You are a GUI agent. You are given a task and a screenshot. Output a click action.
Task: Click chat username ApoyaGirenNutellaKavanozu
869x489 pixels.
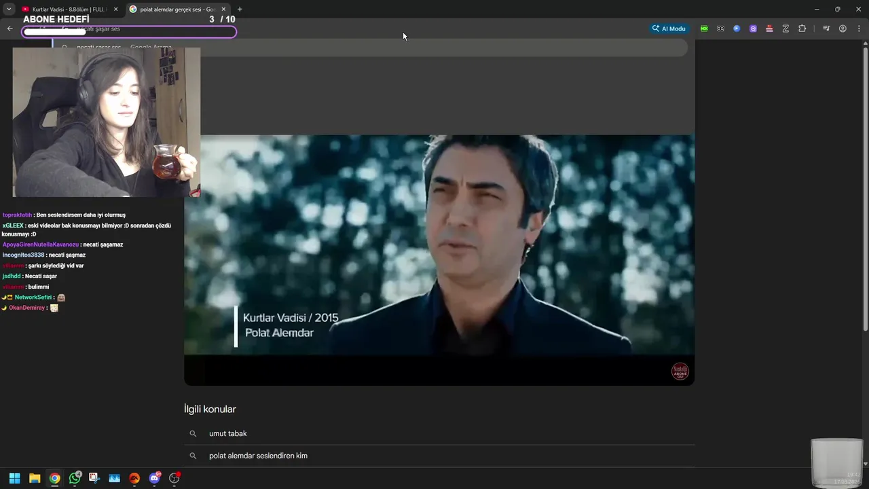41,244
